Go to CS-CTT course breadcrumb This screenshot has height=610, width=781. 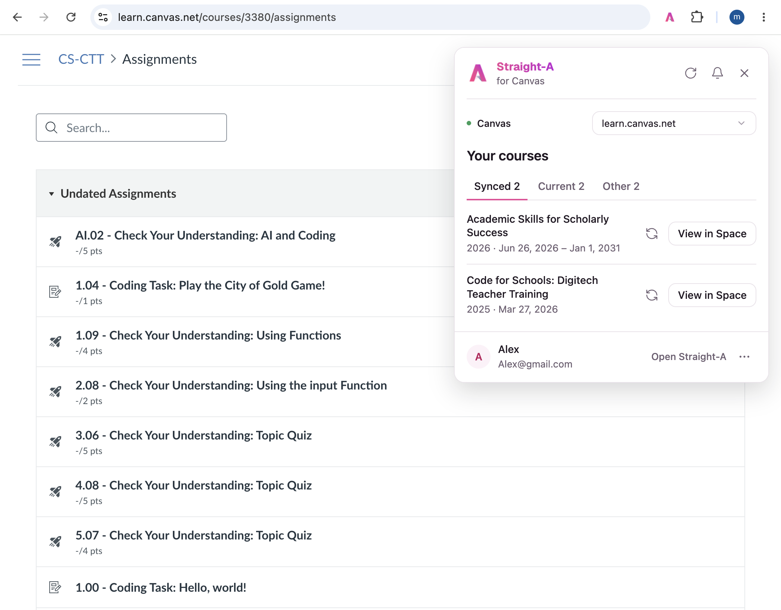click(x=81, y=59)
